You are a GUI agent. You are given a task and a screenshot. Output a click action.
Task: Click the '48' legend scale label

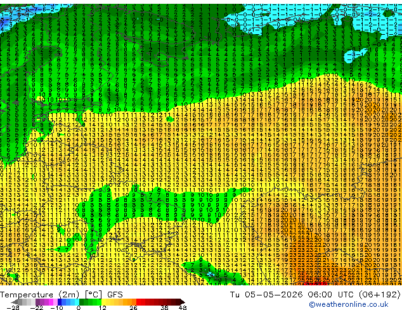click(183, 307)
